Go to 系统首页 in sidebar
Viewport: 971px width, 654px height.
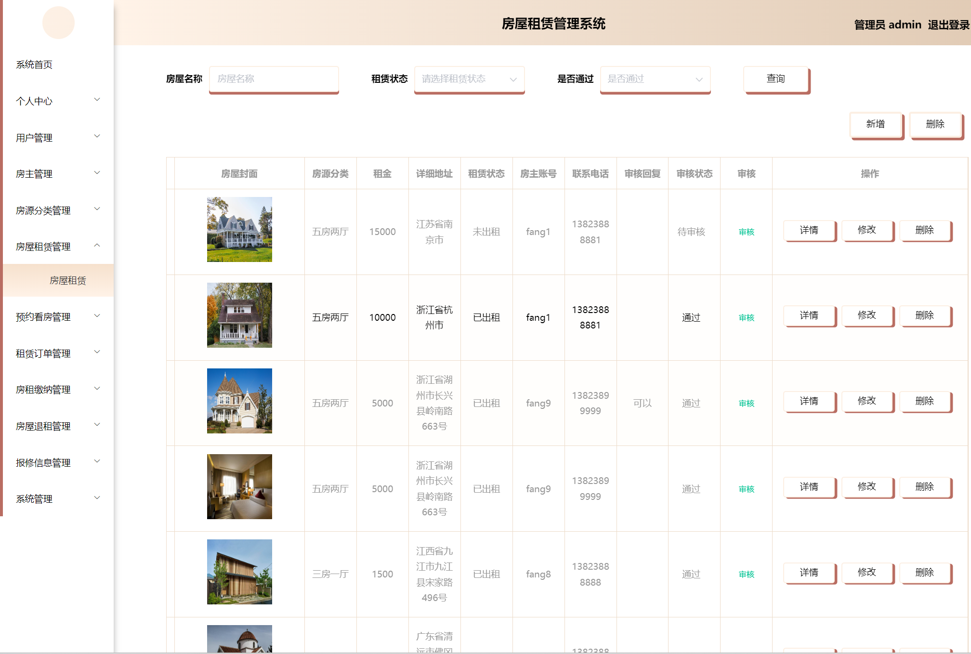[x=34, y=65]
